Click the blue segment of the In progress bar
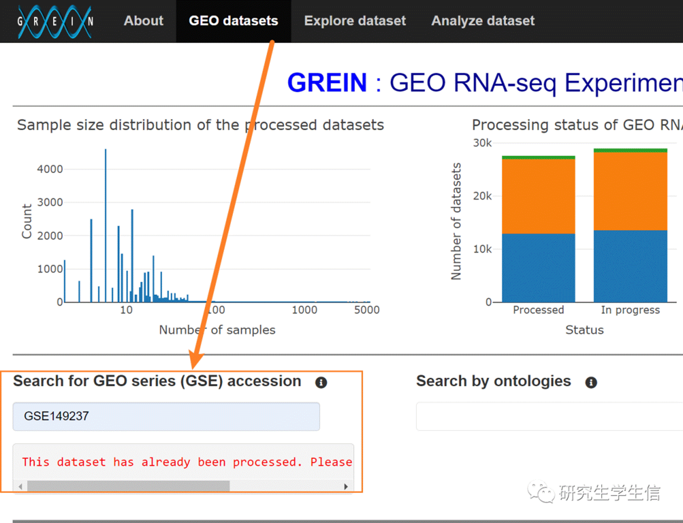This screenshot has width=683, height=523. pos(630,266)
